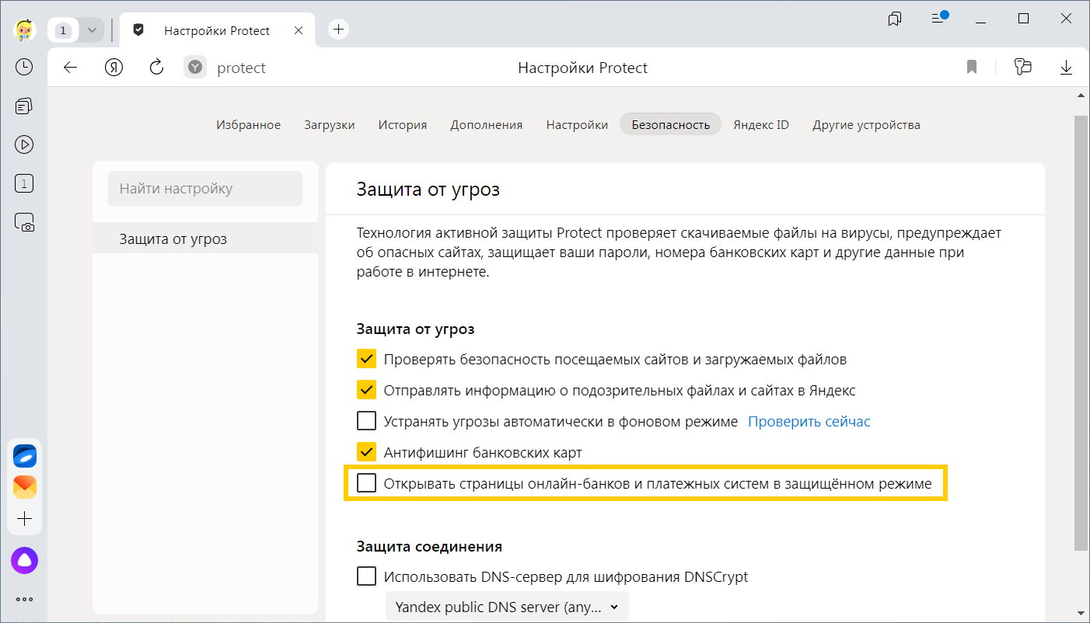Expand the tab group dropdown arrow
Image resolution: width=1090 pixels, height=623 pixels.
(92, 30)
